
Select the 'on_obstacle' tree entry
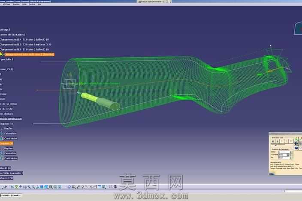[x=7, y=114]
